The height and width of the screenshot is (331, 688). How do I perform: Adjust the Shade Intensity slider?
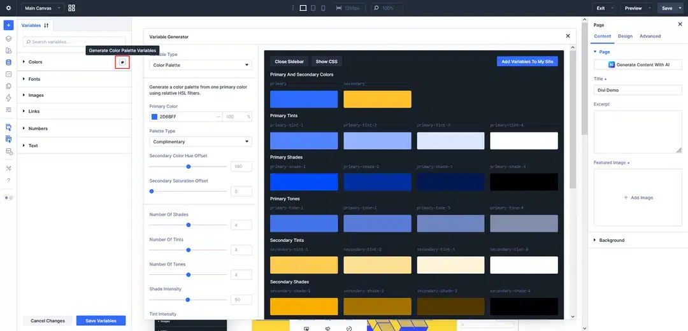tap(187, 300)
